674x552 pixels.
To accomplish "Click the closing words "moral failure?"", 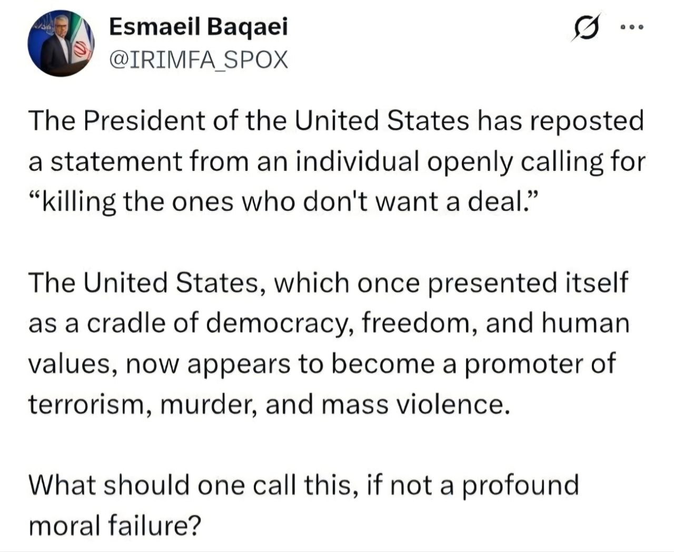I will [115, 526].
